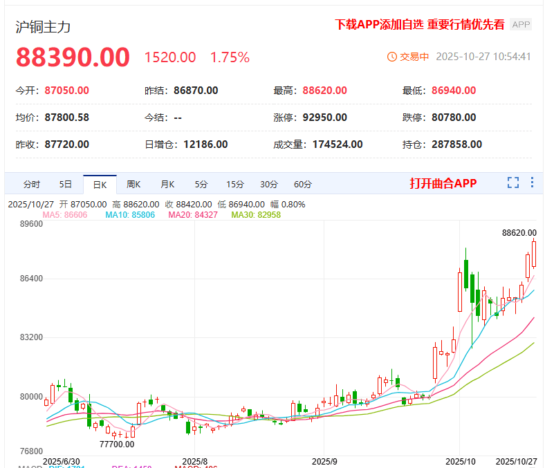This screenshot has height=468, width=545.
Task: Select the 日K chart tab
Action: coord(100,185)
